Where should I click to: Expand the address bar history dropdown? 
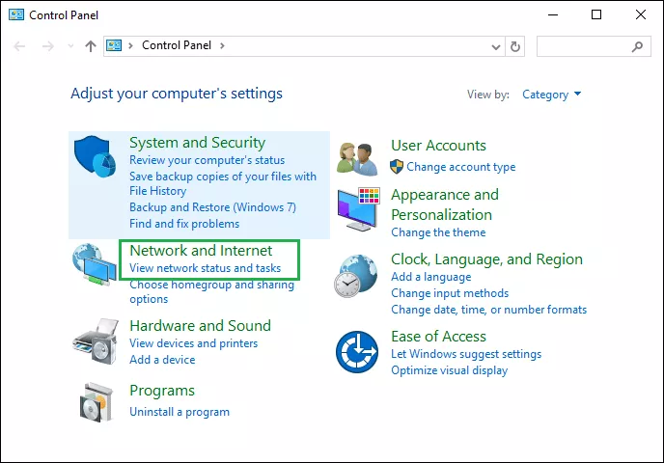496,46
